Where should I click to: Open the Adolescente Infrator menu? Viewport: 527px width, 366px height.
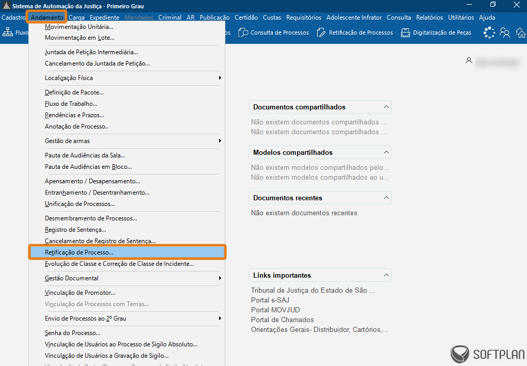click(x=354, y=18)
